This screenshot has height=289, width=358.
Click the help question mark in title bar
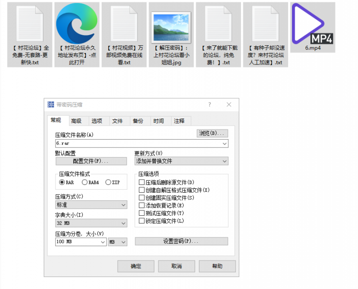point(210,105)
